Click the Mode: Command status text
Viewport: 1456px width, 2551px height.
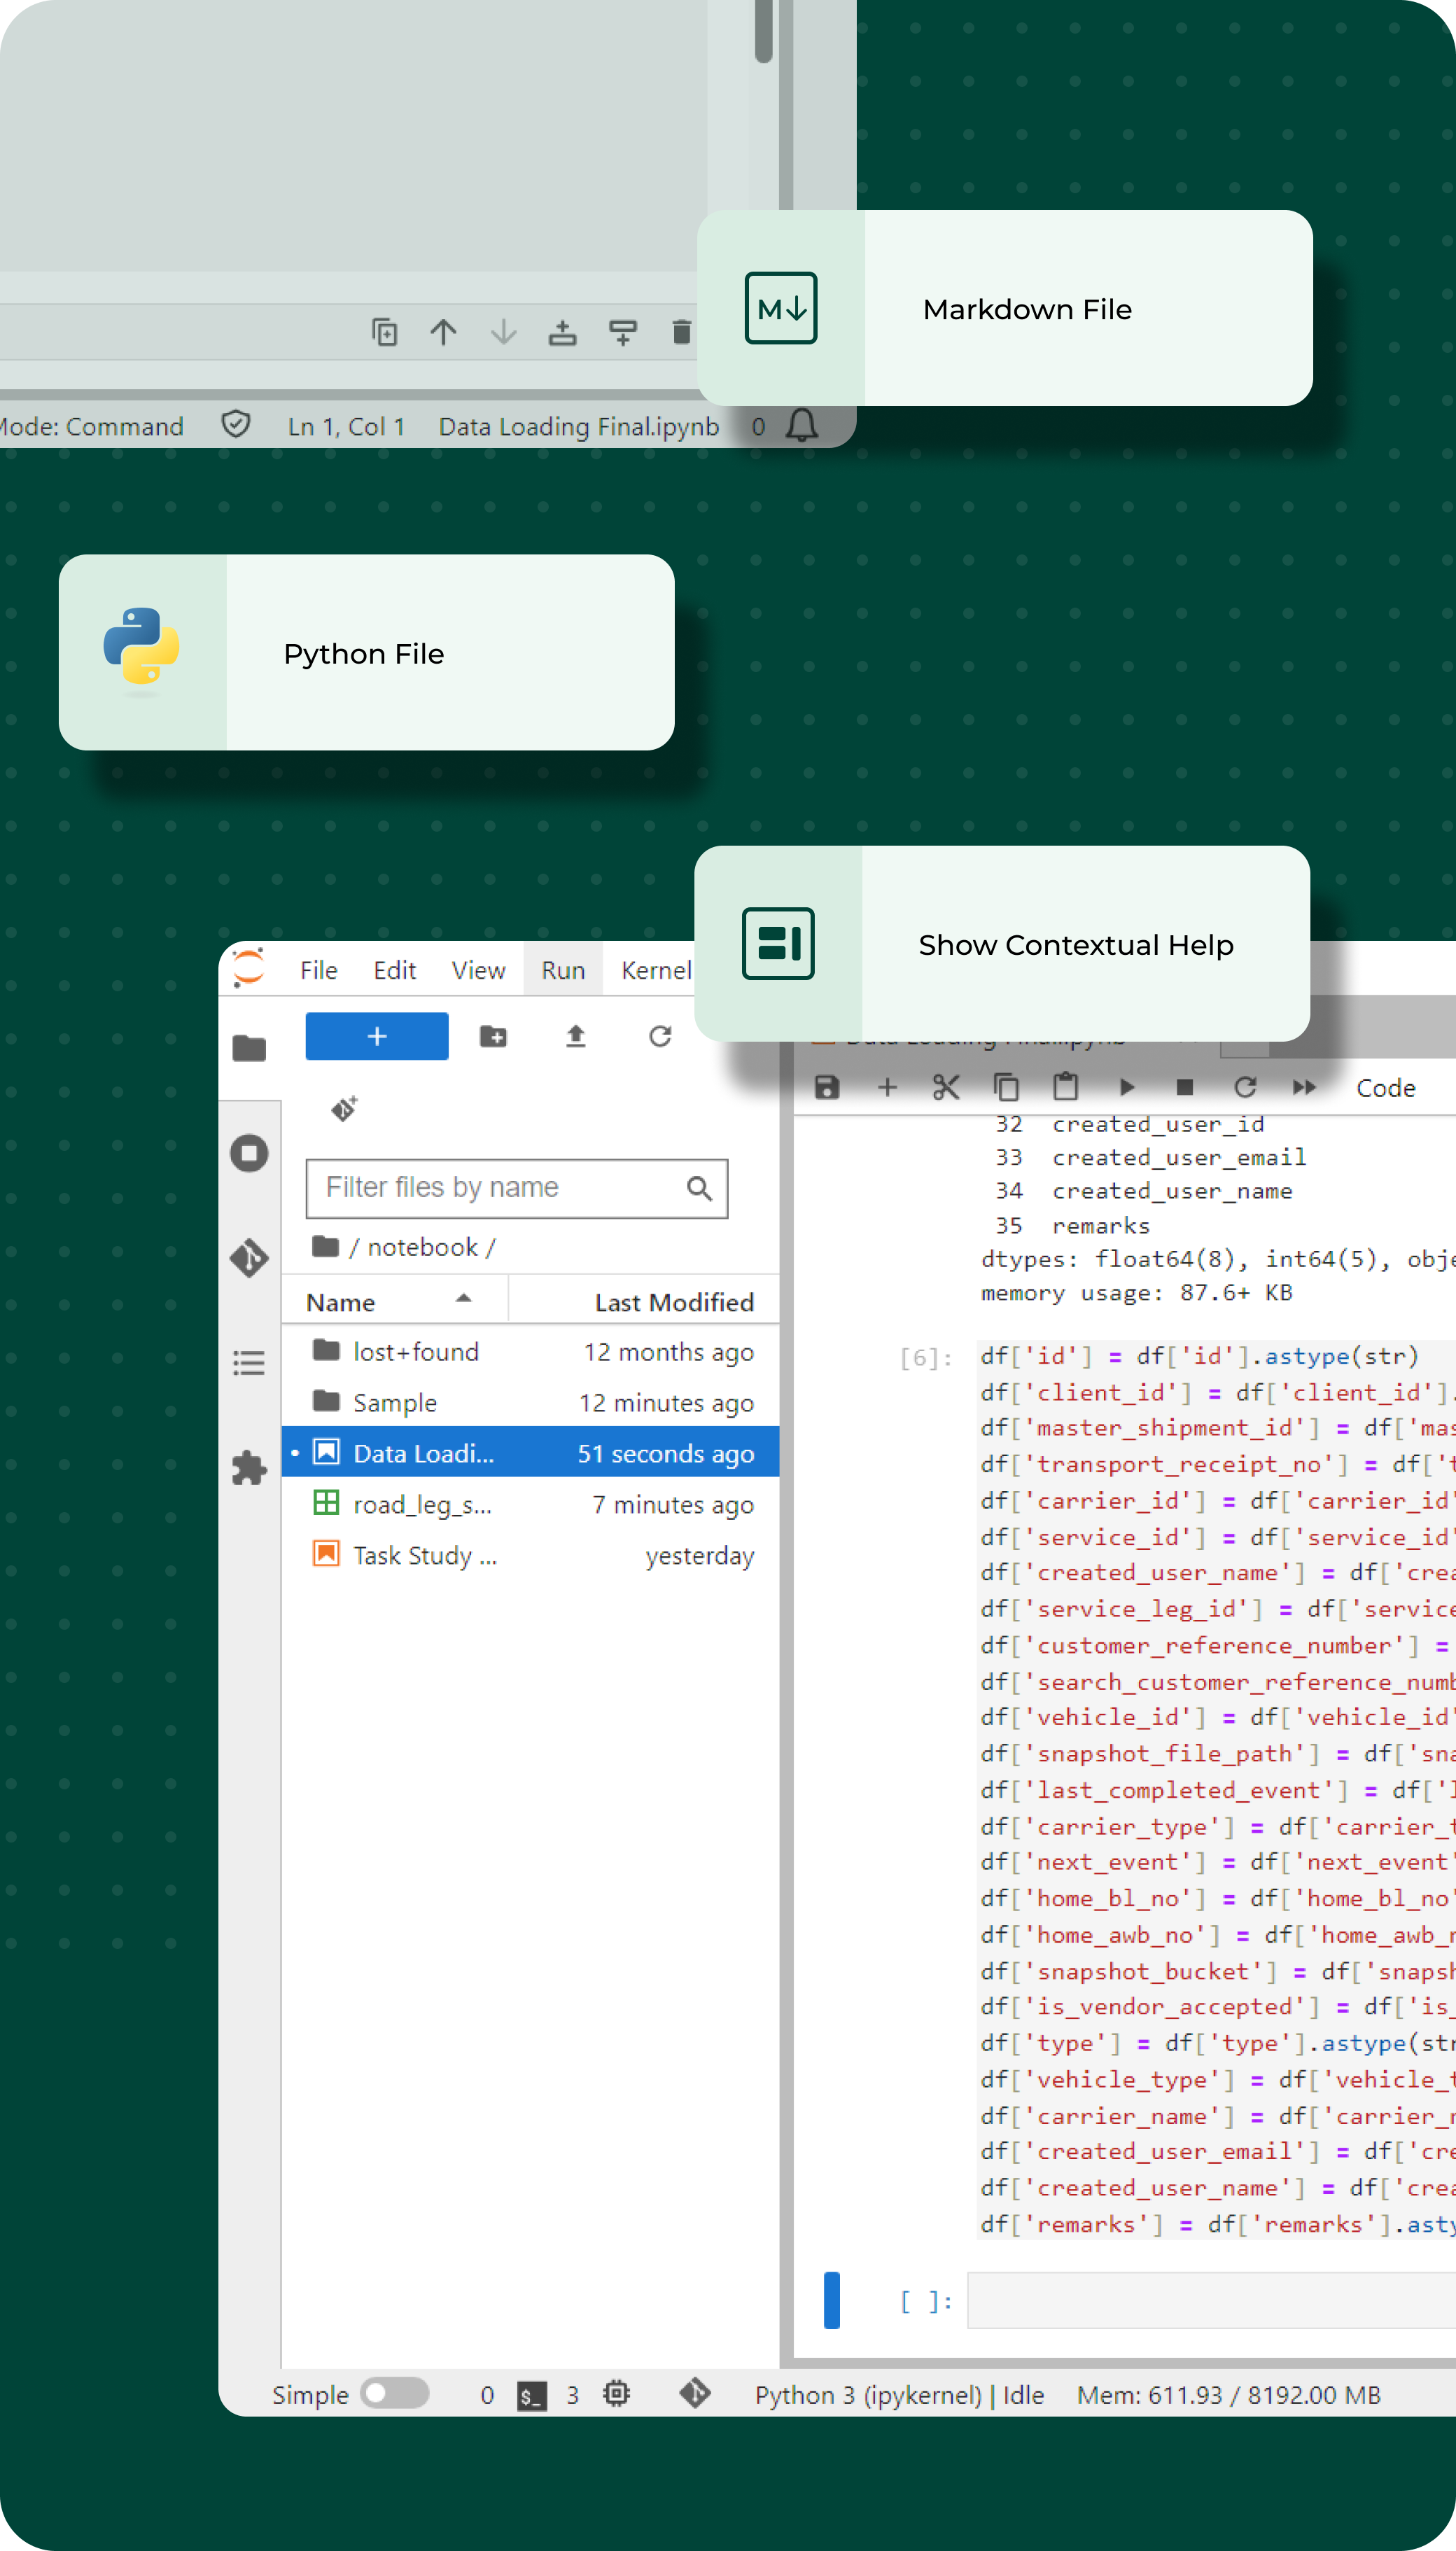tap(91, 427)
